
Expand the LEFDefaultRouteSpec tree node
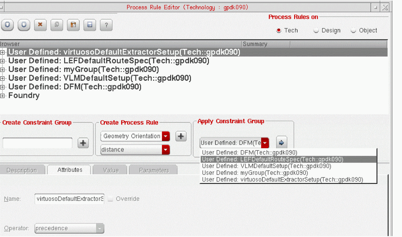click(3, 61)
